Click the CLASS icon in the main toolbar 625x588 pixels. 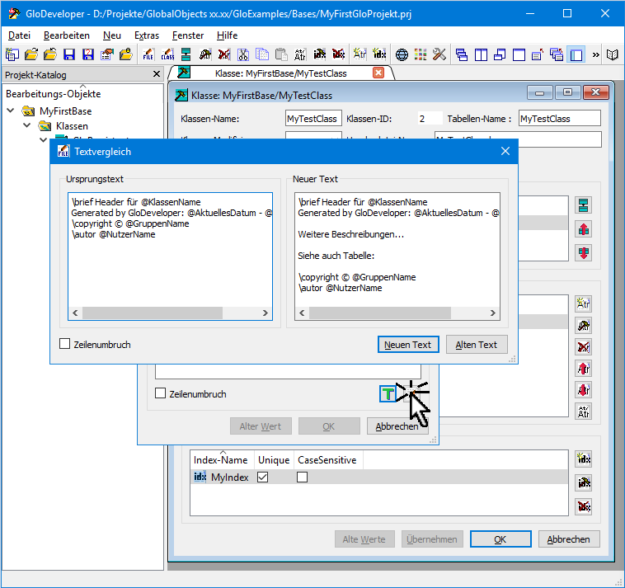click(167, 54)
